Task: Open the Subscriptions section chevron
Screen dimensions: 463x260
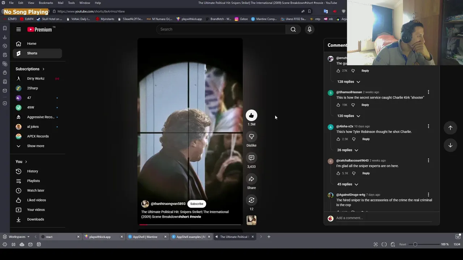Action: pyautogui.click(x=43, y=69)
